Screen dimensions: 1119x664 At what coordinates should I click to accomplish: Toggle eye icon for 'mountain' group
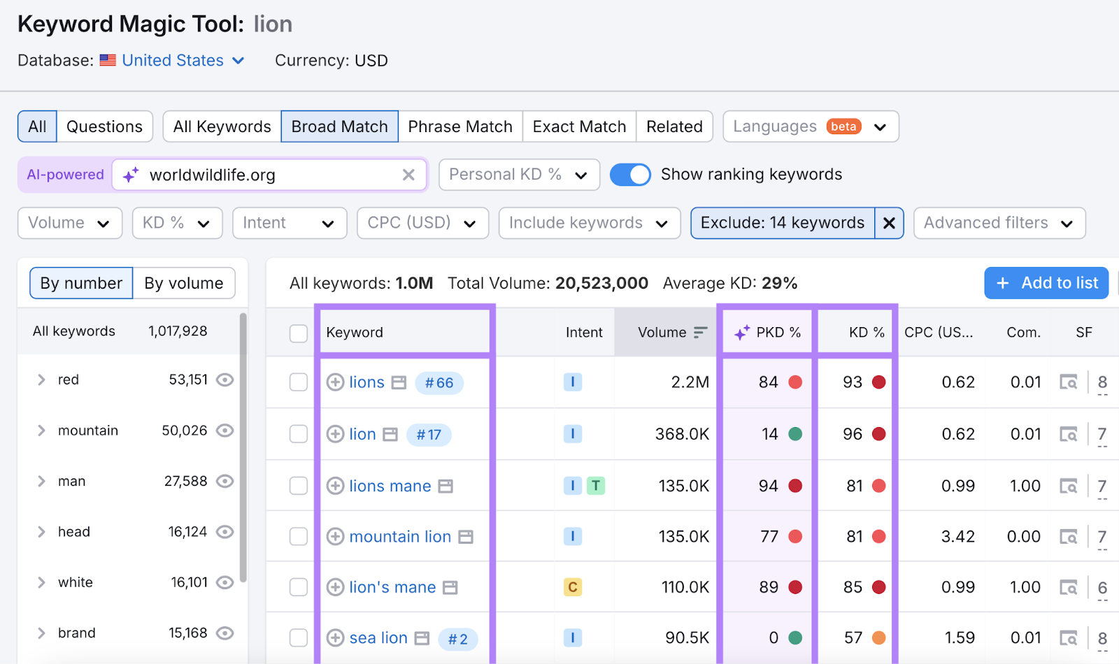tap(224, 431)
